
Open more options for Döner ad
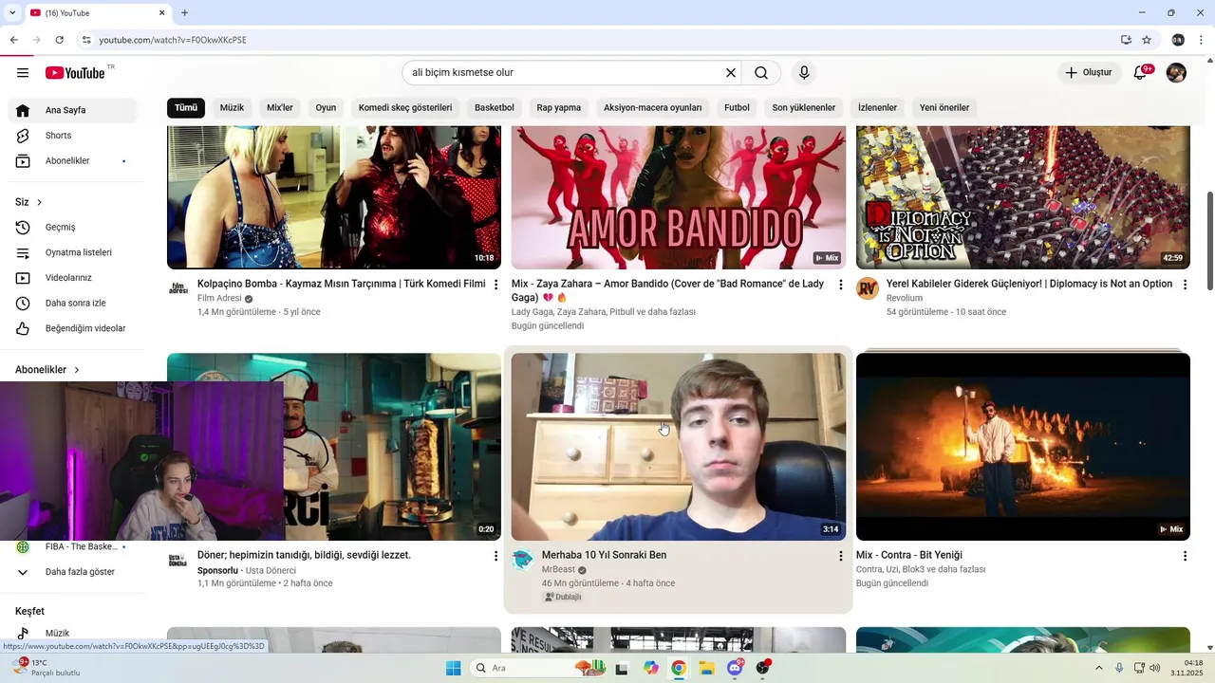(495, 556)
